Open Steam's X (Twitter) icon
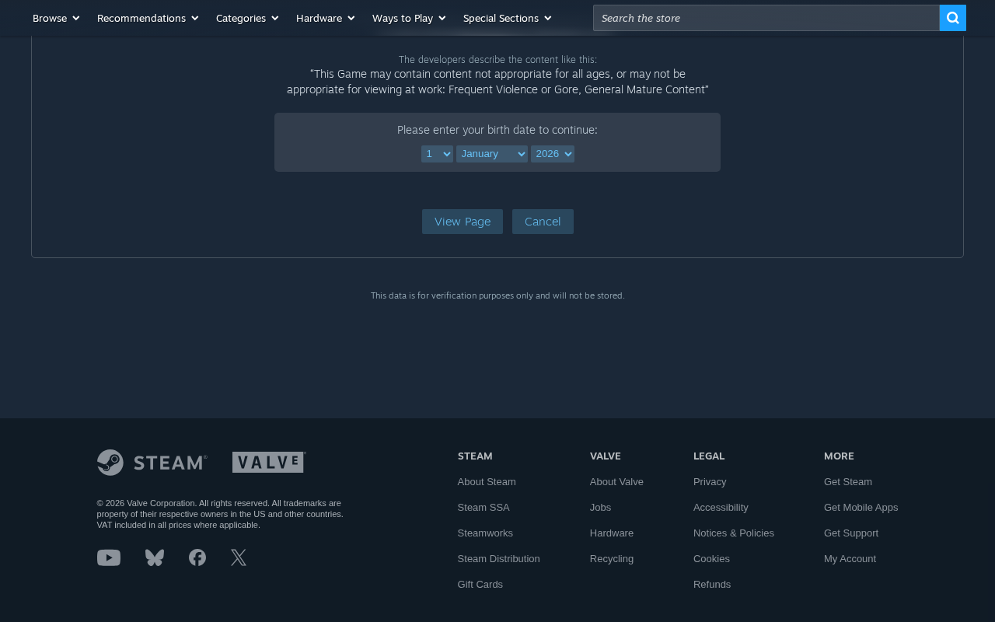This screenshot has height=622, width=995. tap(239, 557)
